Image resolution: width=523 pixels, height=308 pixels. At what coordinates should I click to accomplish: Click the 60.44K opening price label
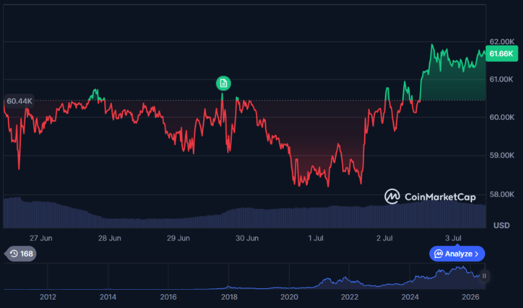[20, 101]
